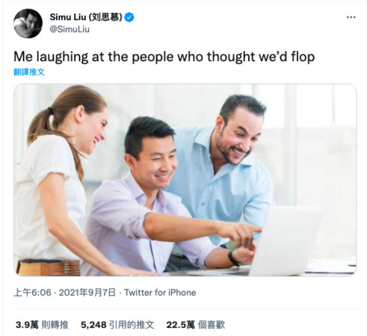Viewport: 367px width, 336px height.
Task: Select the tweet text about people who thought we'd flop
Action: (x=164, y=57)
